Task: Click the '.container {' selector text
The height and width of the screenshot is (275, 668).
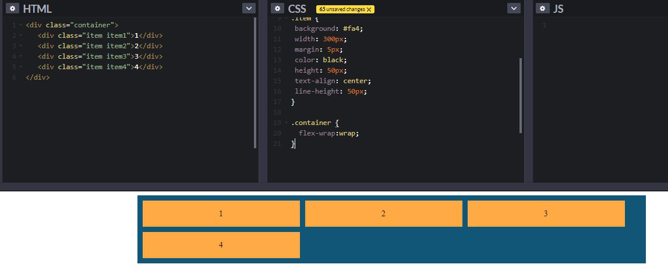Action: click(x=315, y=123)
